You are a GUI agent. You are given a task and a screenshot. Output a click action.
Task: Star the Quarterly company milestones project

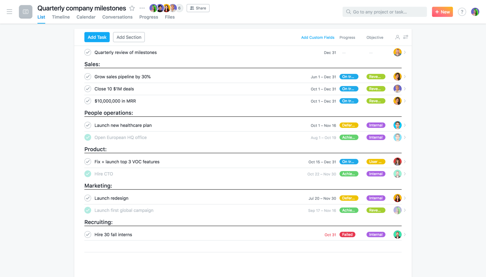(132, 8)
